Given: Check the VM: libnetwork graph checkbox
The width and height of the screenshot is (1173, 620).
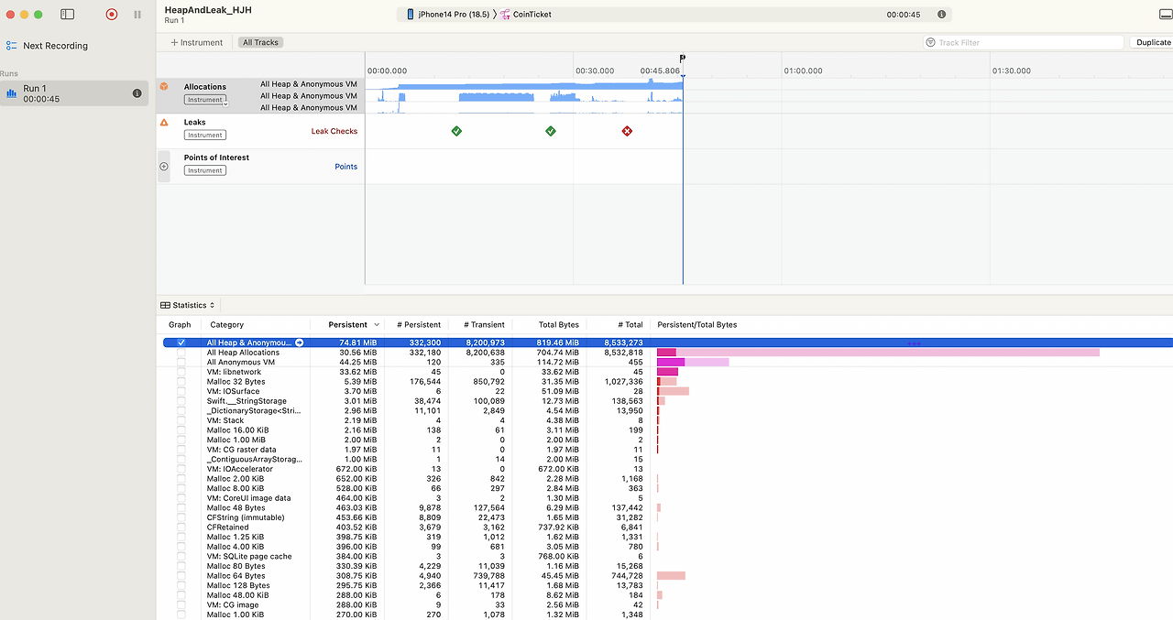Looking at the screenshot, I should (181, 372).
